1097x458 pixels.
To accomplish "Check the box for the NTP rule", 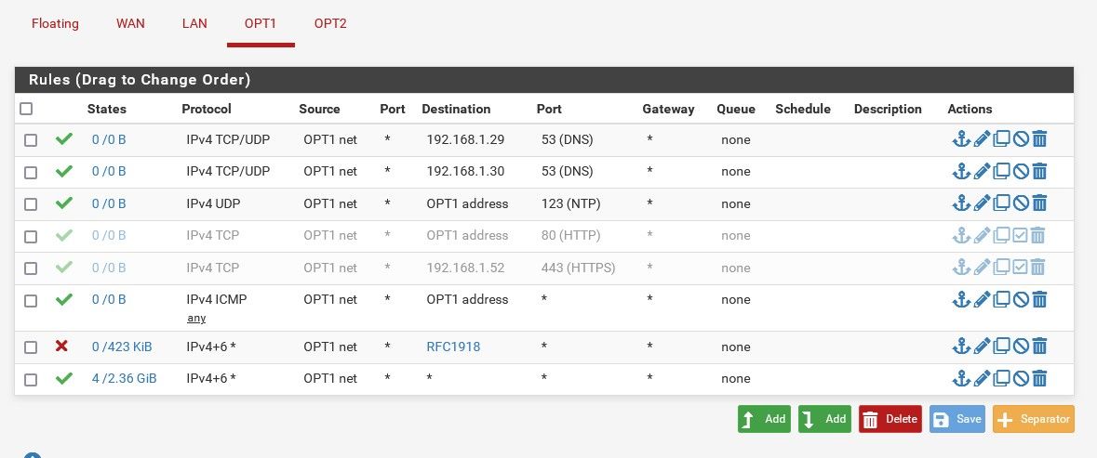I will coord(31,204).
